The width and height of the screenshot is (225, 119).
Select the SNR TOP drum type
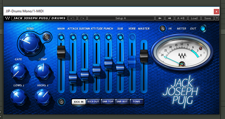click(x=108, y=102)
